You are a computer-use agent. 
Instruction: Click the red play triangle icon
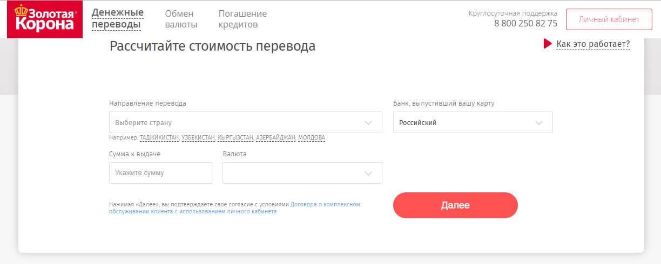tap(547, 44)
